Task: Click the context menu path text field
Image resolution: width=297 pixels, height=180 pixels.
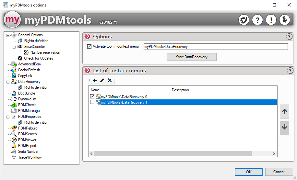Action: (216, 47)
